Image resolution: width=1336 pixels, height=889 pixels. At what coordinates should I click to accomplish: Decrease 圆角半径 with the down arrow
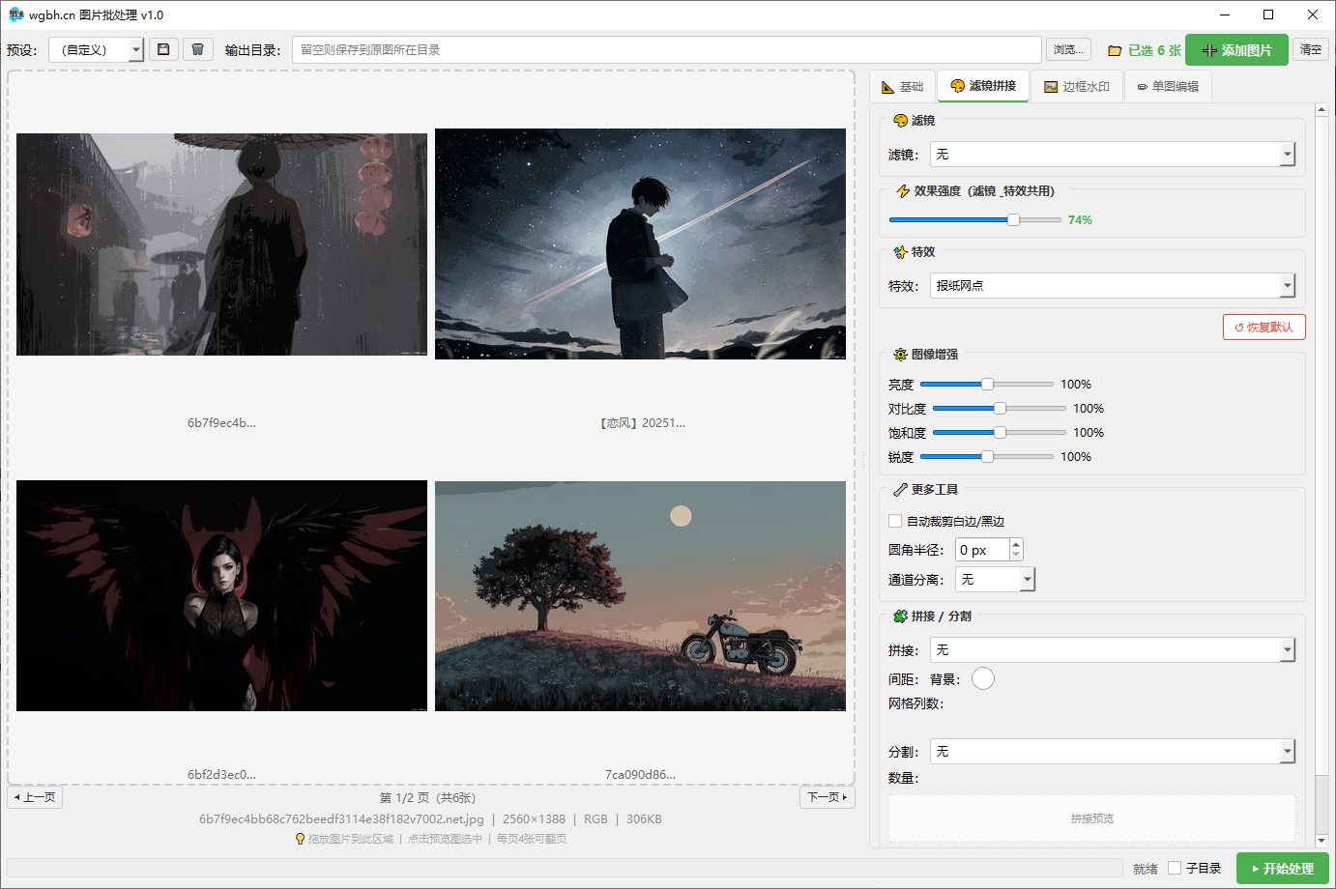click(1016, 556)
